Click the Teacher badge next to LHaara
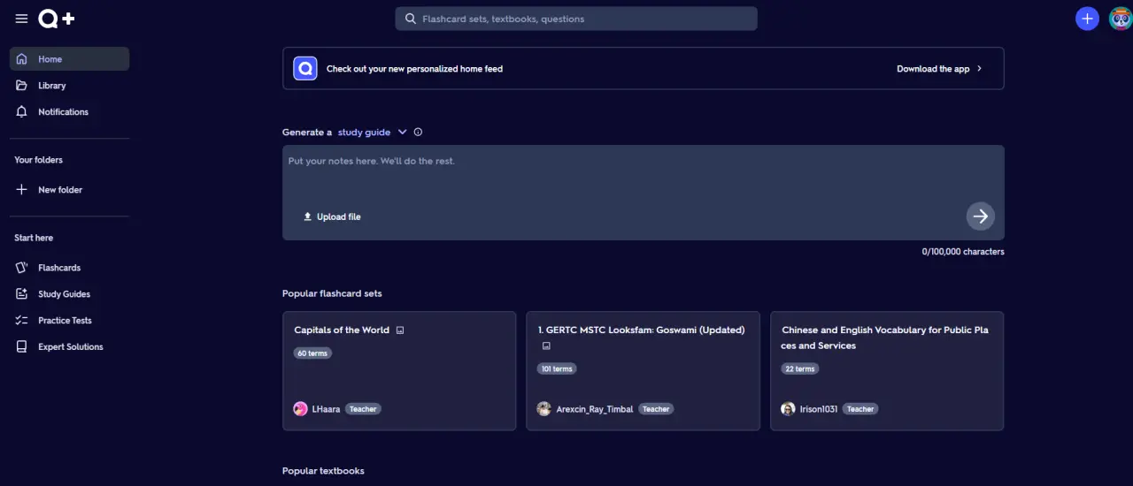Viewport: 1133px width, 486px height. 363,409
